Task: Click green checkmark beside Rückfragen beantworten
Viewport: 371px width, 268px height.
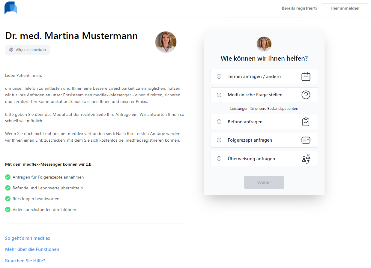Action: coord(8,199)
